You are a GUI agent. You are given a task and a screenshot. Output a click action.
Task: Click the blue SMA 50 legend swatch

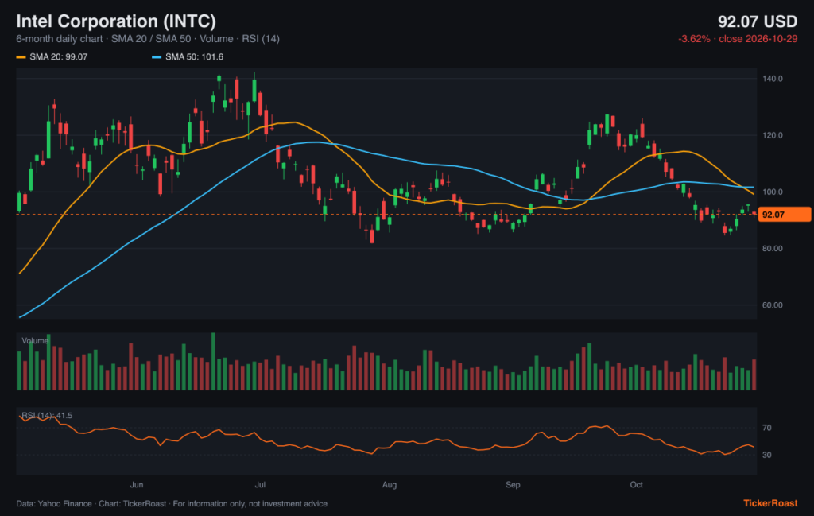click(x=157, y=57)
